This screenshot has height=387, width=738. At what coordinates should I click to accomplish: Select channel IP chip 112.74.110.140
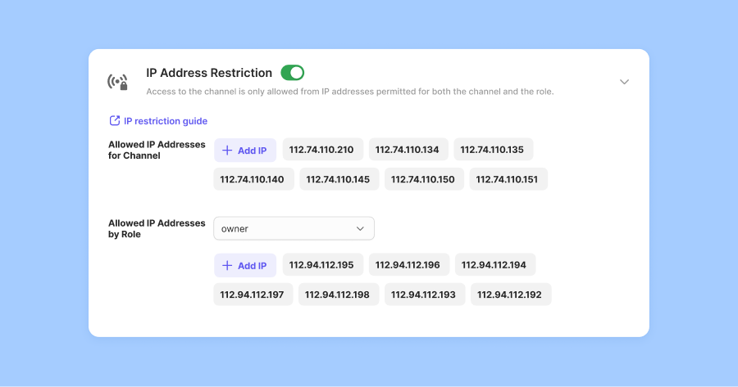[x=253, y=179]
